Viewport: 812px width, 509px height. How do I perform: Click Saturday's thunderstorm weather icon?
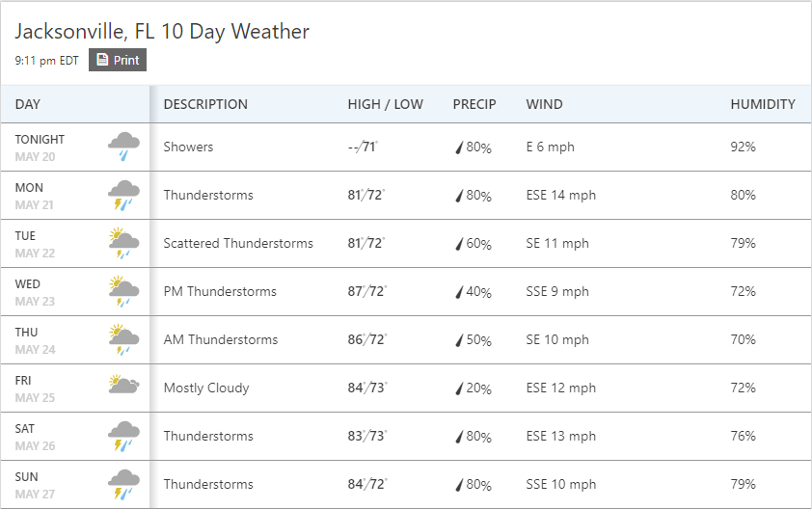click(x=123, y=436)
